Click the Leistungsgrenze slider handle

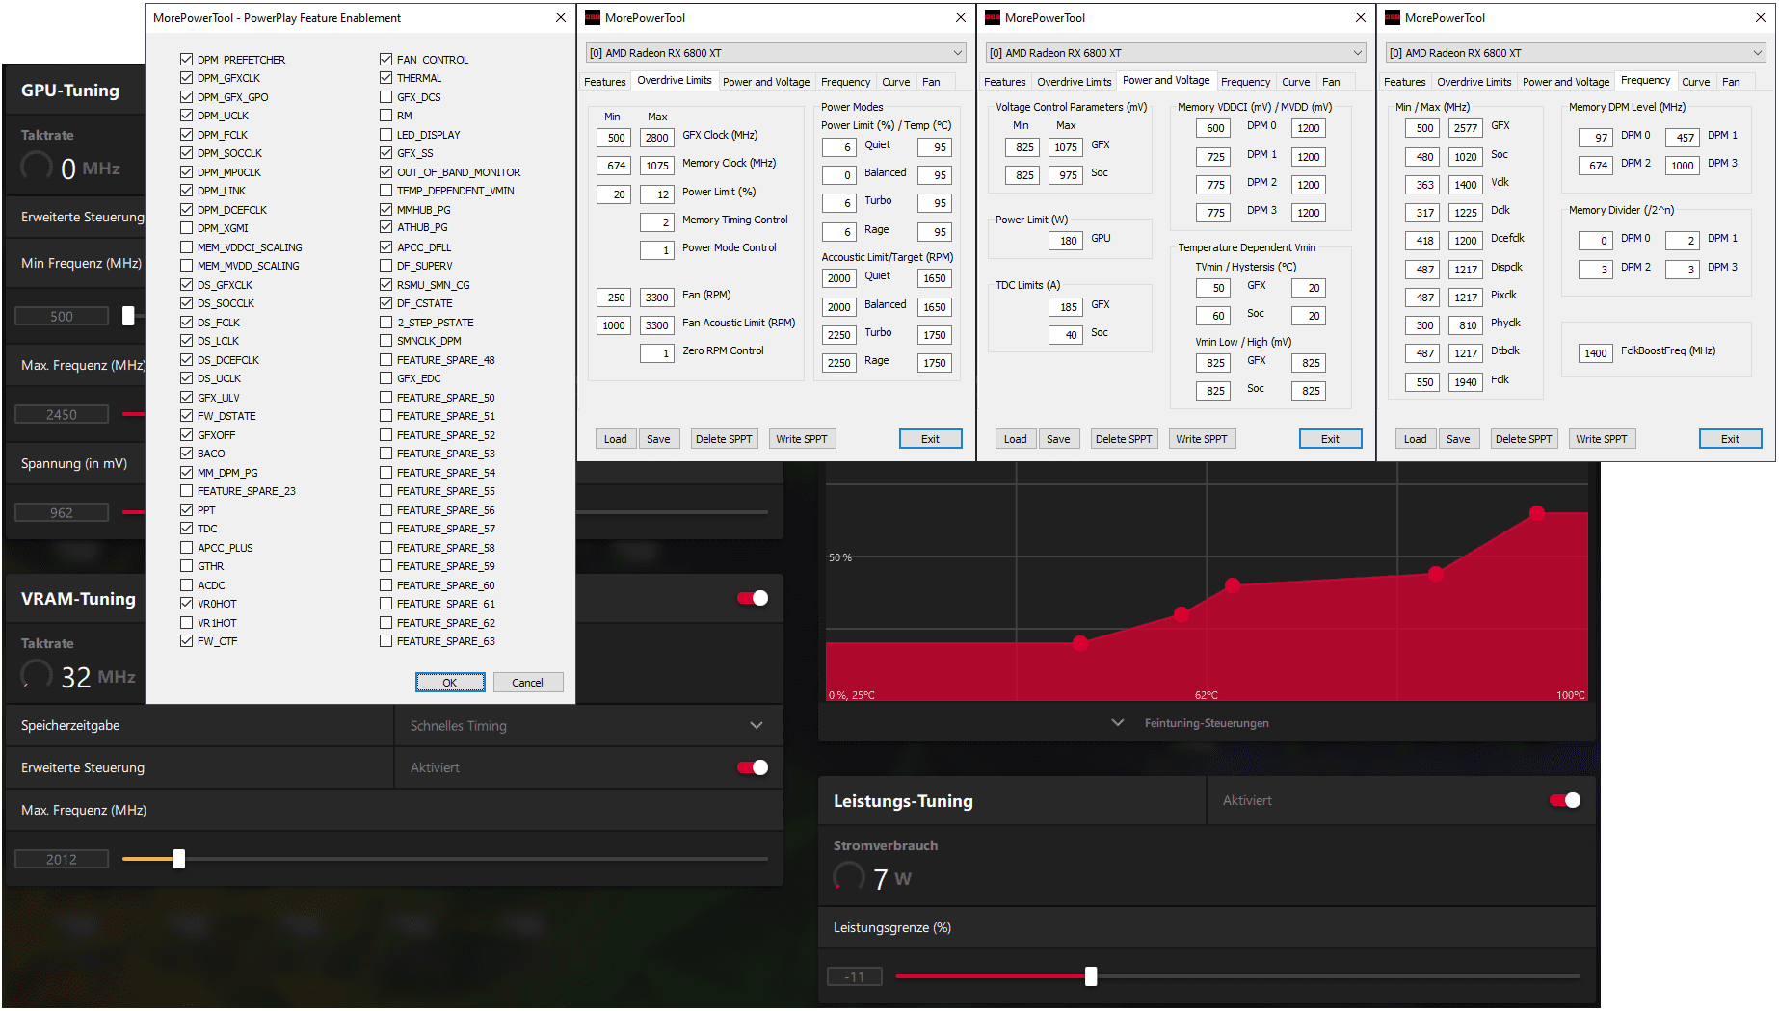point(1091,976)
